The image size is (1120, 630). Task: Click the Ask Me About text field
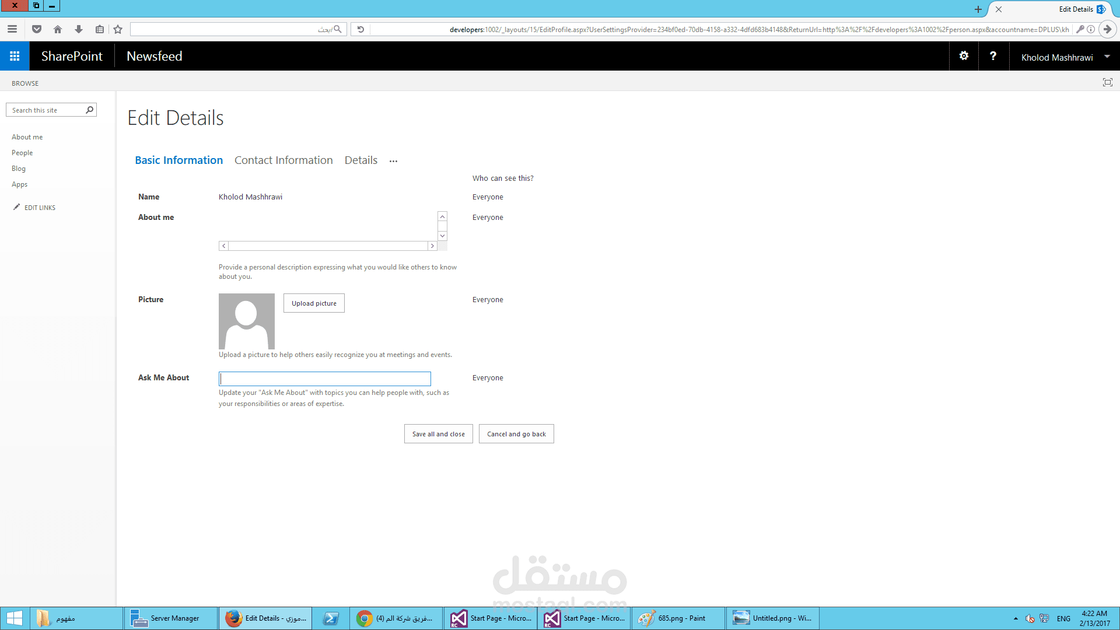click(x=324, y=379)
